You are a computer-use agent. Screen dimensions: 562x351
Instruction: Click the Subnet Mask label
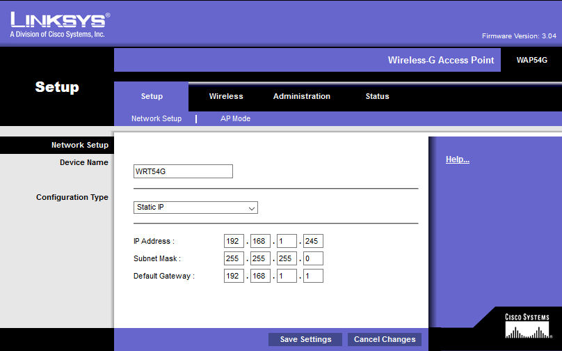pyautogui.click(x=157, y=258)
